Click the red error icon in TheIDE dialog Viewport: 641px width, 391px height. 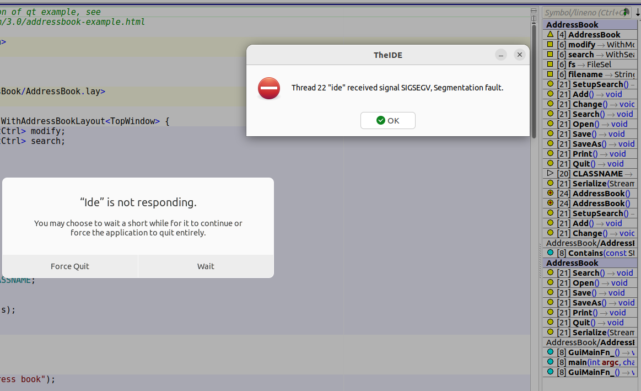pos(269,88)
